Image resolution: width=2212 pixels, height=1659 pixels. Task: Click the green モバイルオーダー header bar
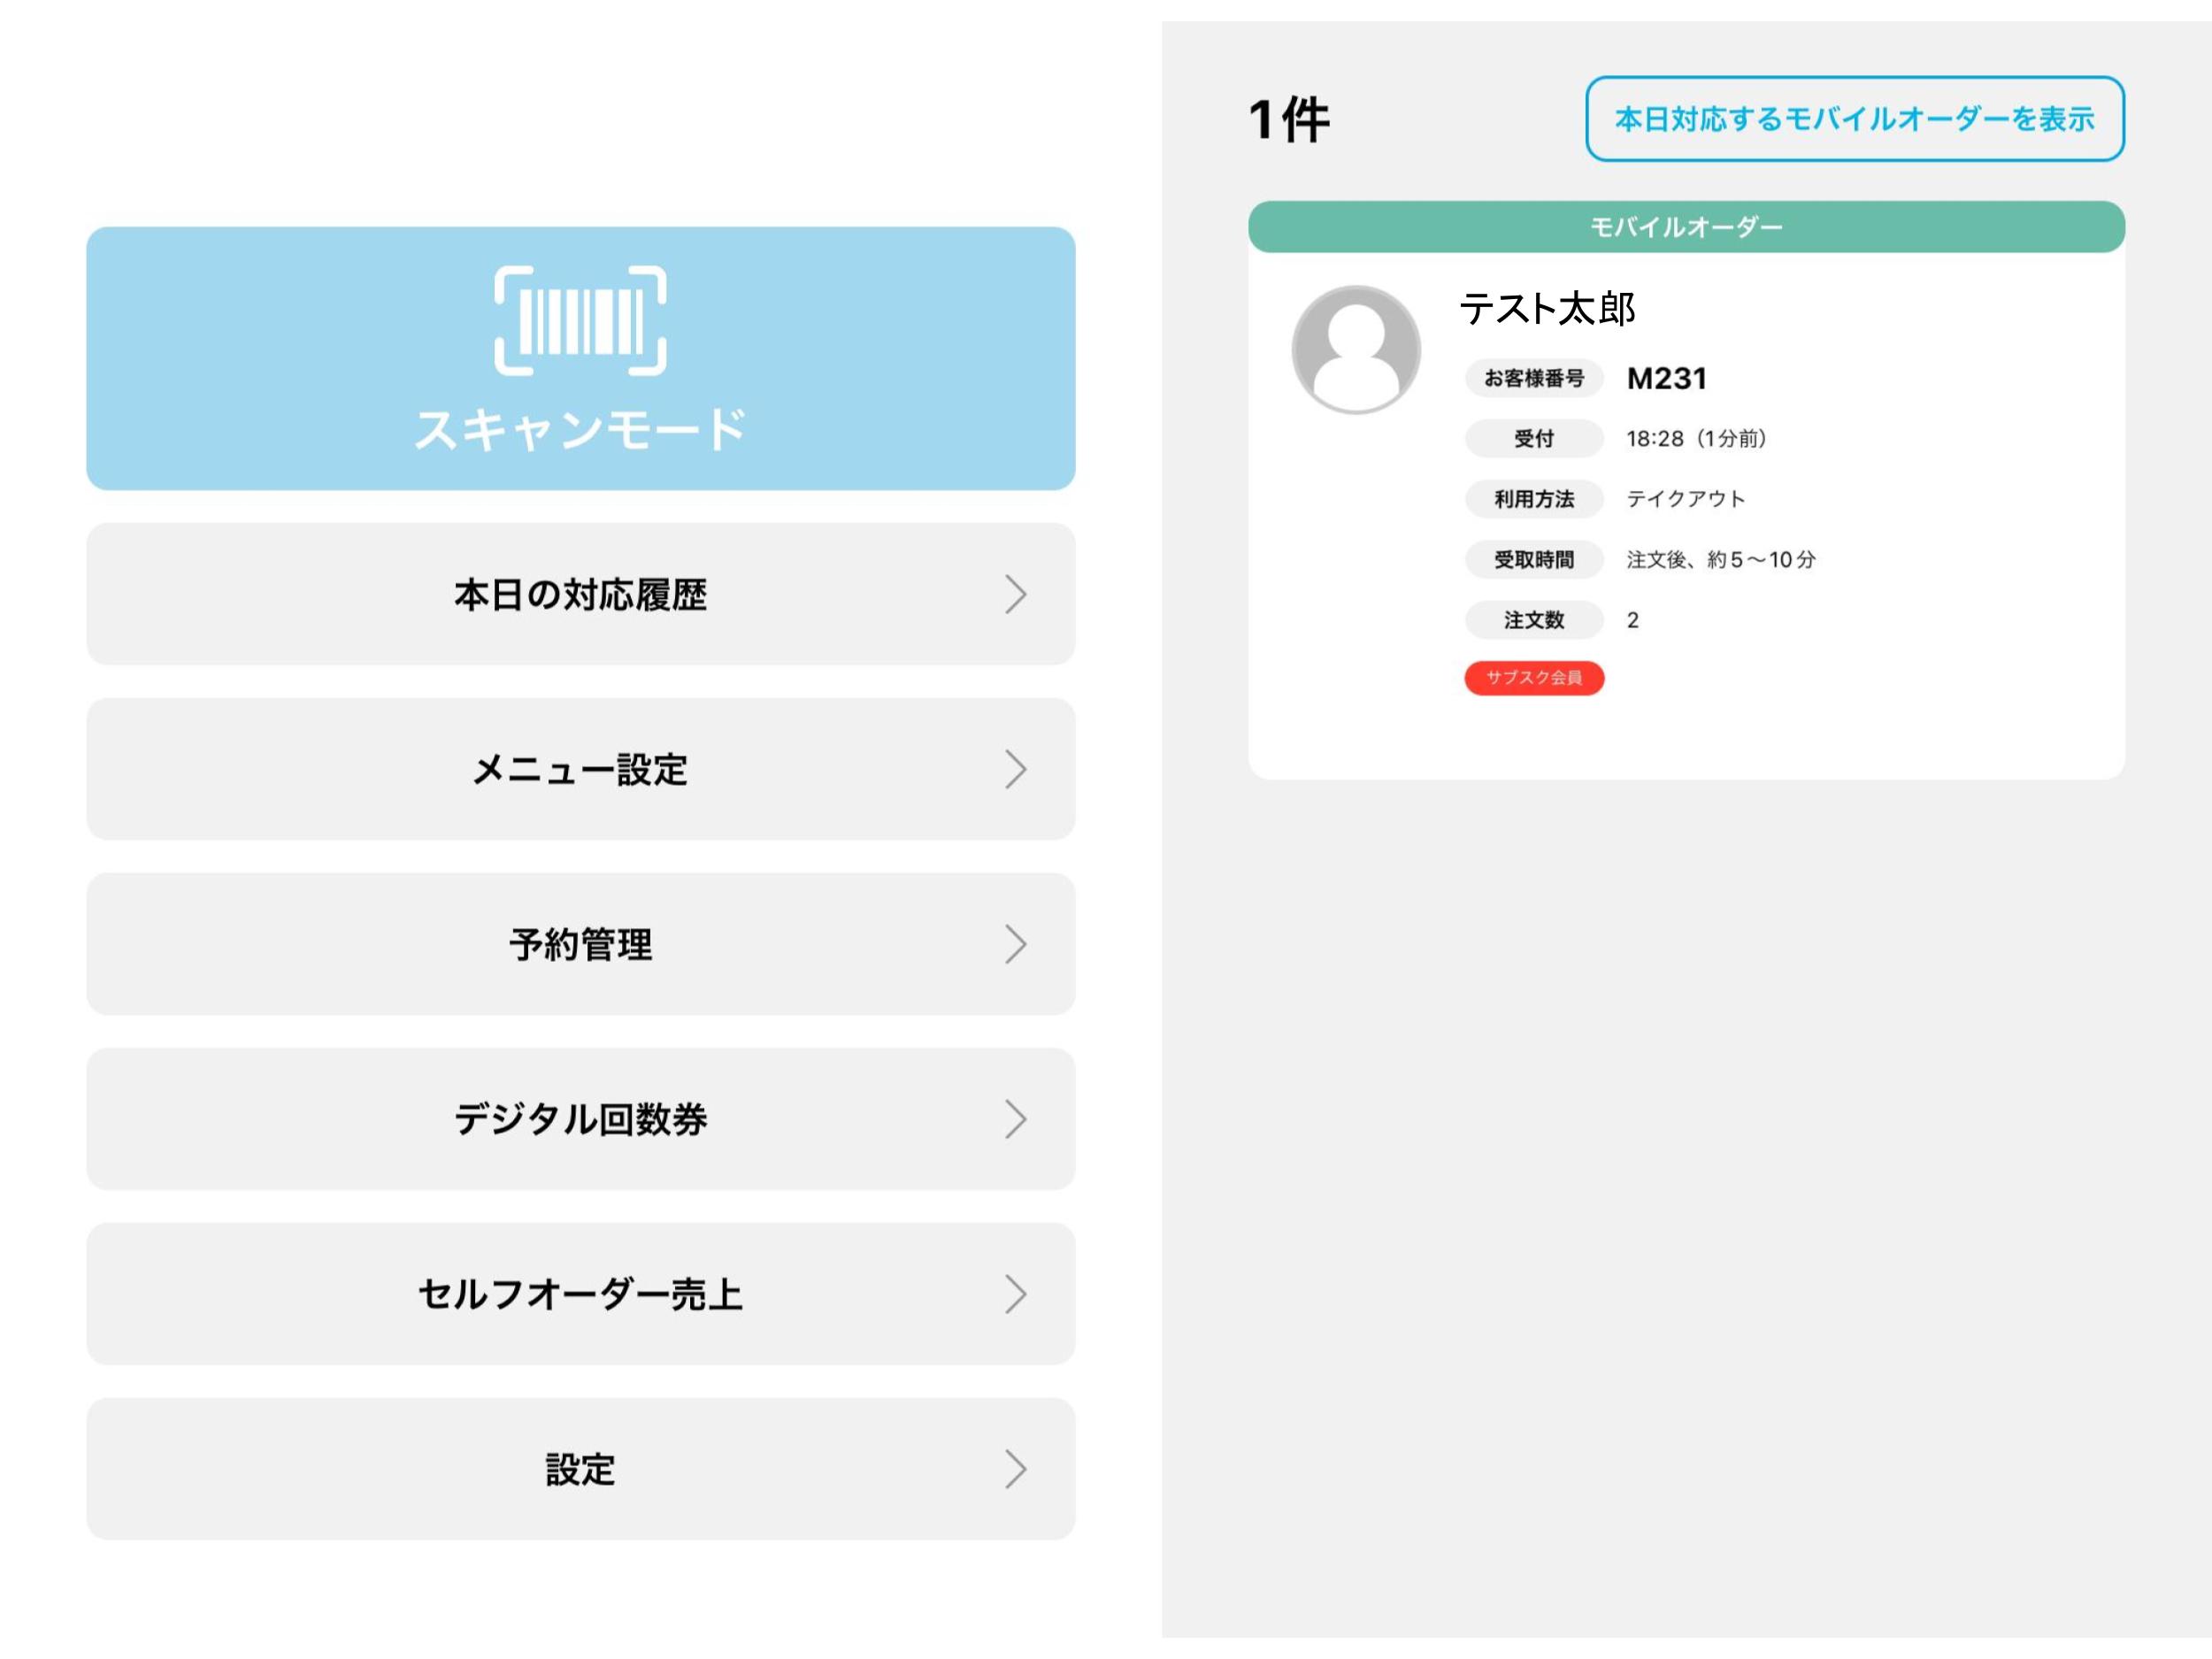pyautogui.click(x=1686, y=227)
